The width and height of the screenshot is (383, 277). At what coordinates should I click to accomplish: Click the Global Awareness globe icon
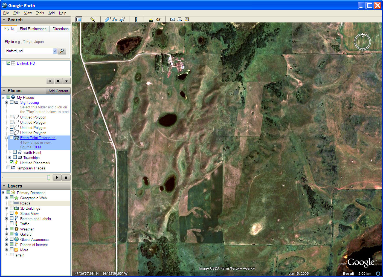coord(16,240)
